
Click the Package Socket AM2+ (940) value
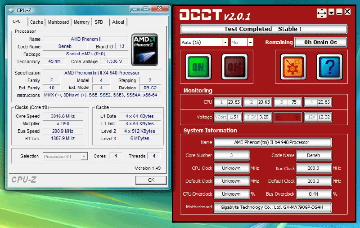[85, 54]
